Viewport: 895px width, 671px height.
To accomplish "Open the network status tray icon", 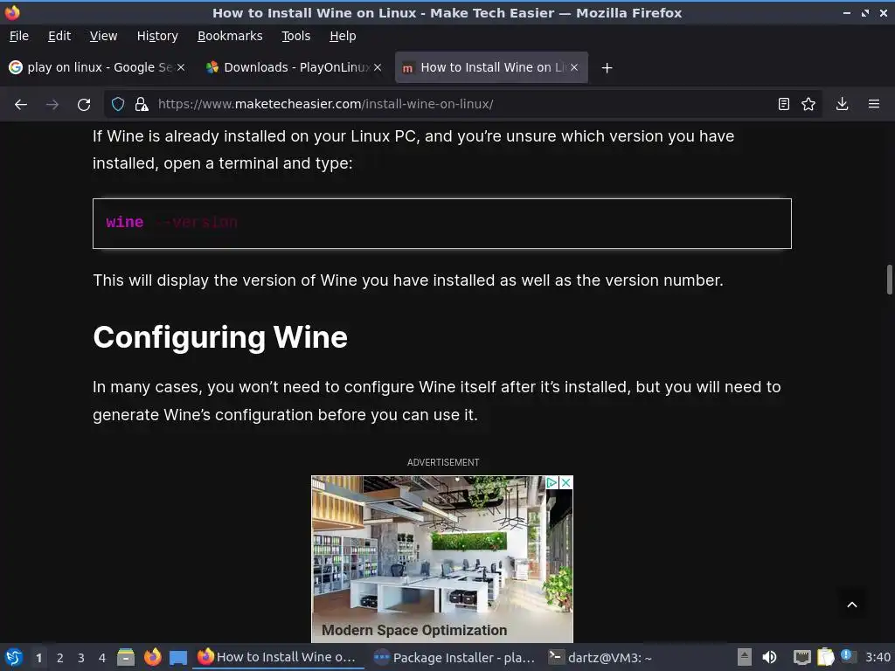I will (x=802, y=657).
